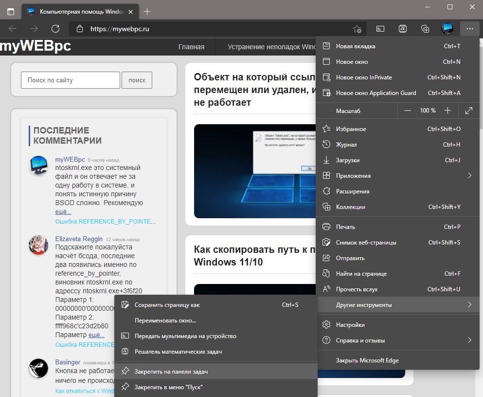Open Настройки settings entry

pyautogui.click(x=398, y=325)
